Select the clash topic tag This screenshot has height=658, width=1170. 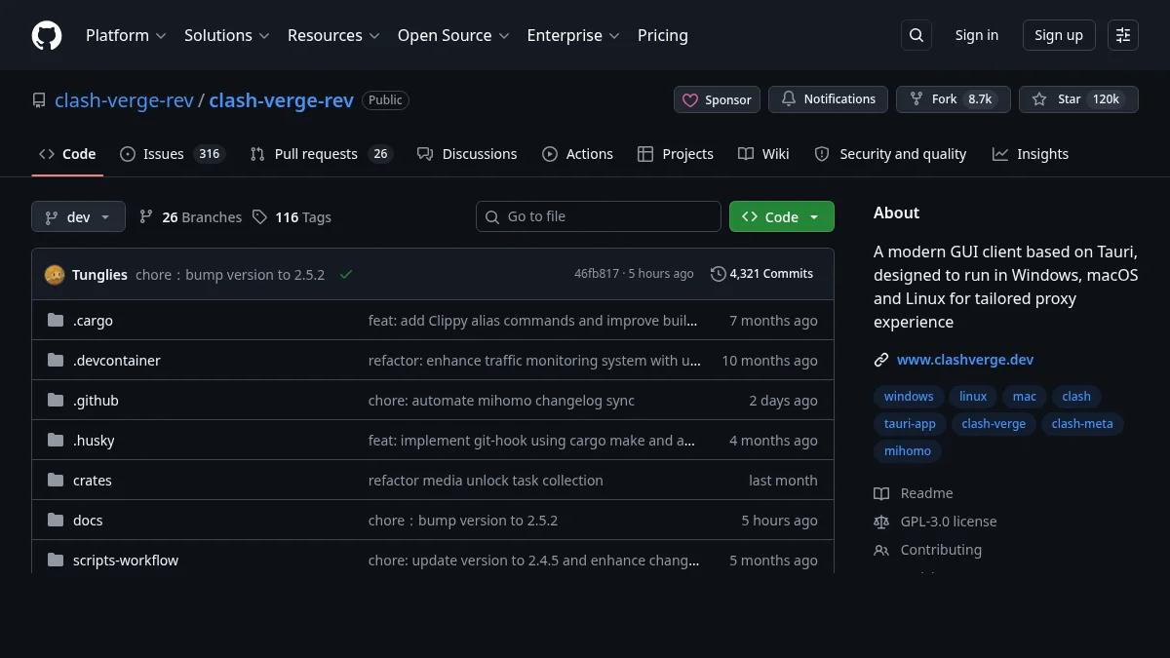[1076, 397]
